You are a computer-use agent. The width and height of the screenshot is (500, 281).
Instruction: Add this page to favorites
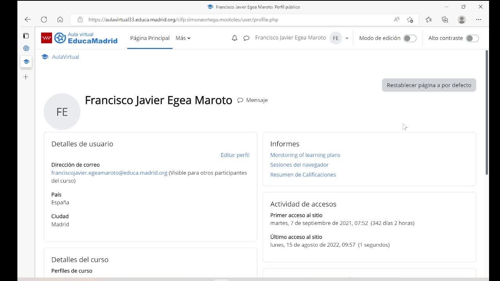410,20
